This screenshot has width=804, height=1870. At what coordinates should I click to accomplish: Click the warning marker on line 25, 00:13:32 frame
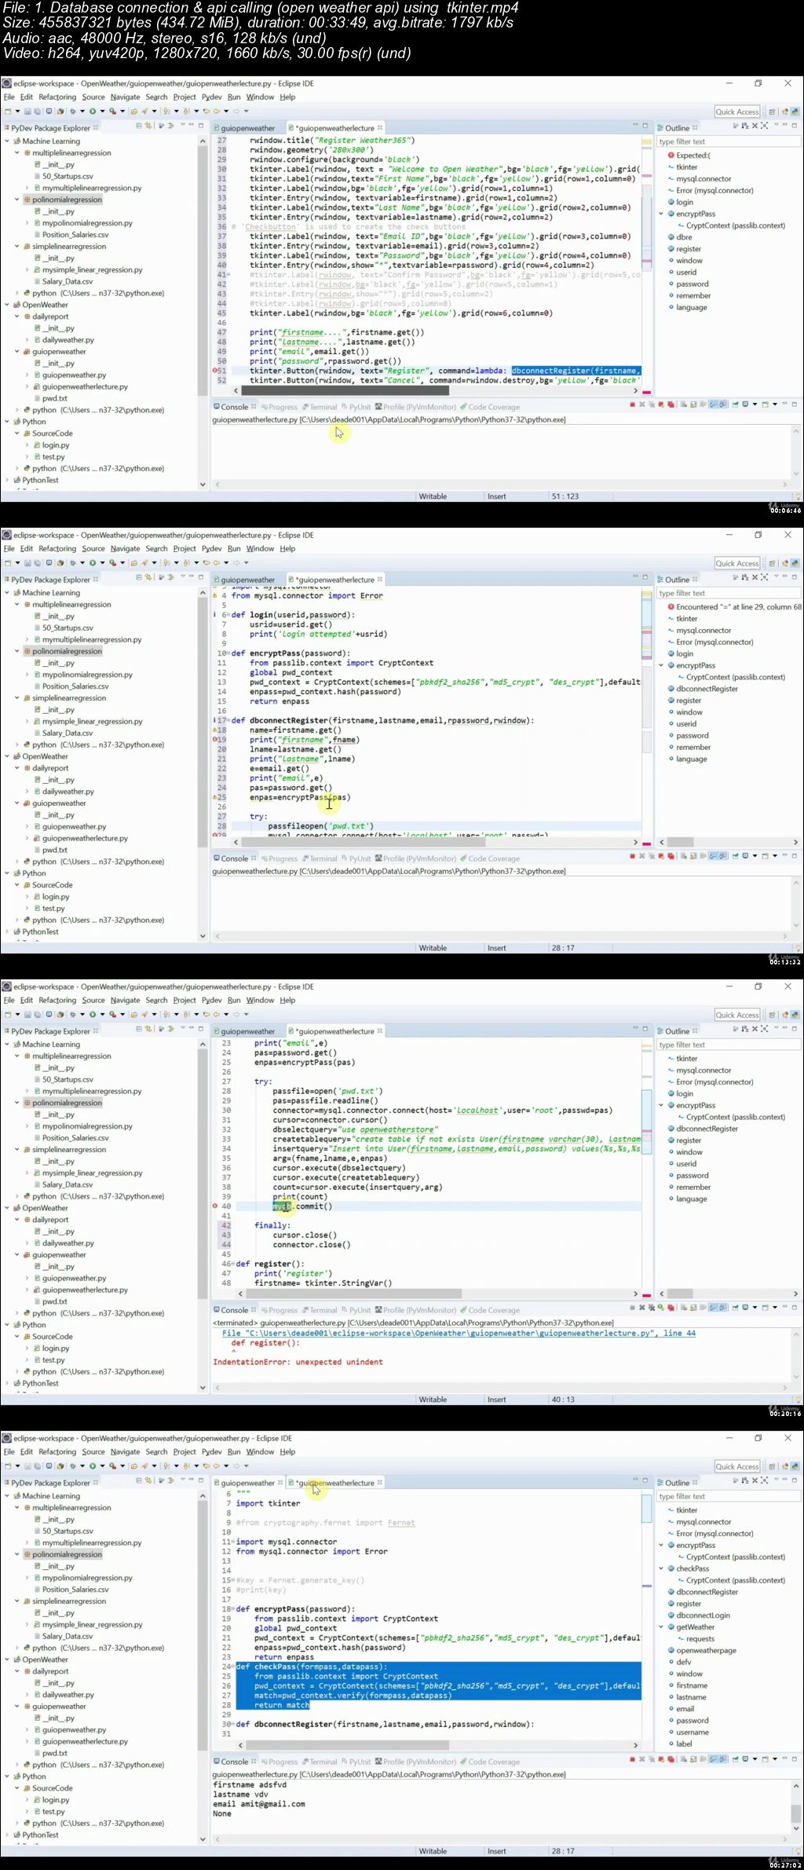(215, 797)
